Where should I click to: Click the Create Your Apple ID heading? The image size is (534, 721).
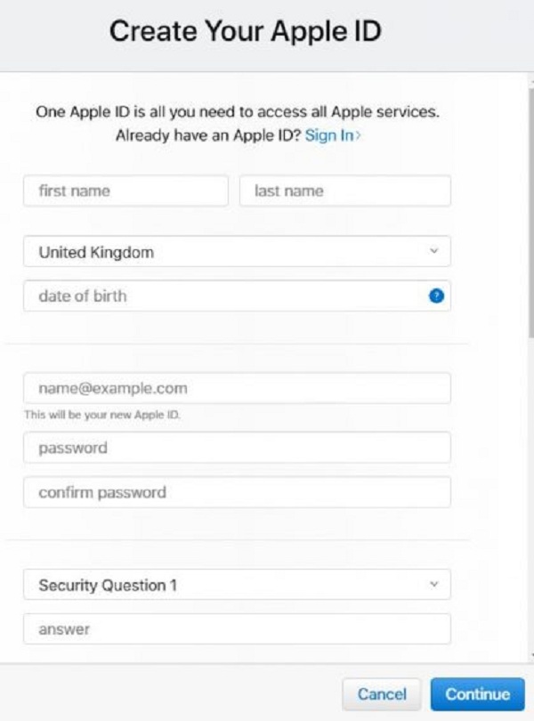[245, 31]
